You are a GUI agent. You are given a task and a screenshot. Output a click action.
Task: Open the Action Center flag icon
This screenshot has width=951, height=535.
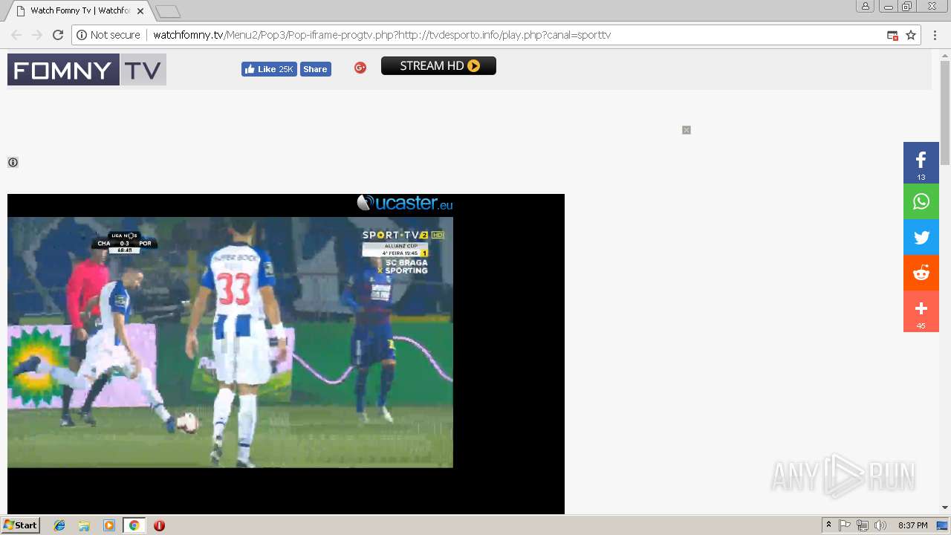coord(845,525)
